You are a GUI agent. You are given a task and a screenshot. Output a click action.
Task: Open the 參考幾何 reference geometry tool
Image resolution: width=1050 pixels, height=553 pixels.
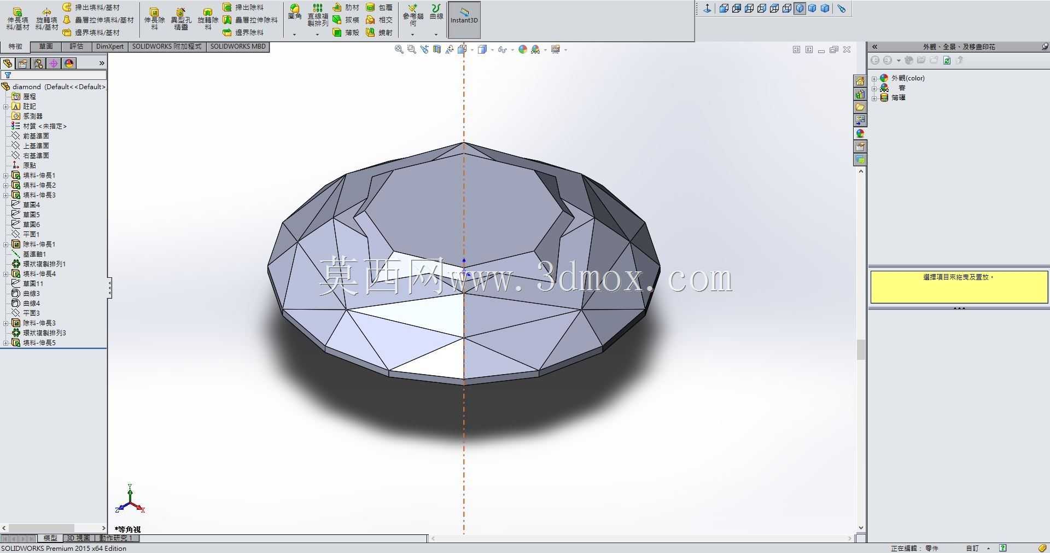[413, 15]
